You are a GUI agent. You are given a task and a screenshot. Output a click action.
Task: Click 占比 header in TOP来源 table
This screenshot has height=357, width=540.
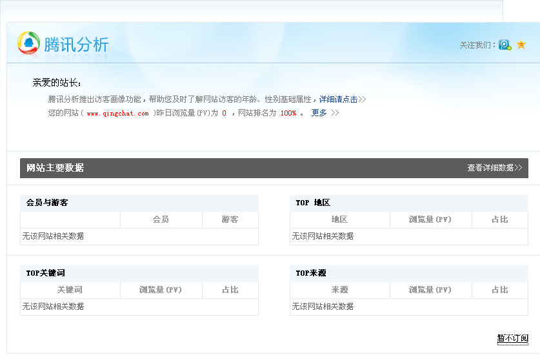click(x=500, y=290)
